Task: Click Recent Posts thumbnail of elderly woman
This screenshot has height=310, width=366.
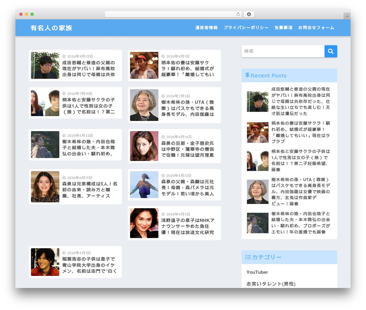Action: (258, 192)
